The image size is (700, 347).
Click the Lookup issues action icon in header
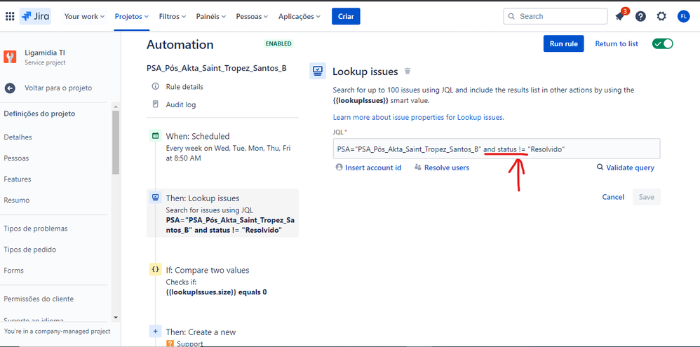click(x=318, y=71)
